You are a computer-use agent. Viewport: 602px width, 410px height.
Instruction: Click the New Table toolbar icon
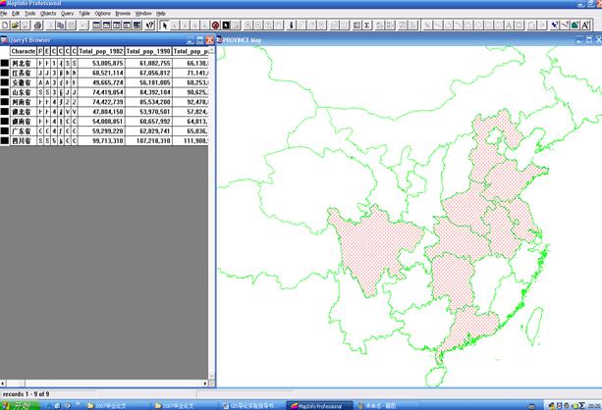pyautogui.click(x=5, y=25)
